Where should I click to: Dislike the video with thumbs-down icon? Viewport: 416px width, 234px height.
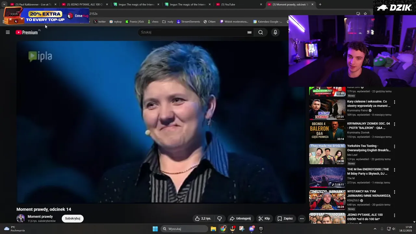[219, 218]
